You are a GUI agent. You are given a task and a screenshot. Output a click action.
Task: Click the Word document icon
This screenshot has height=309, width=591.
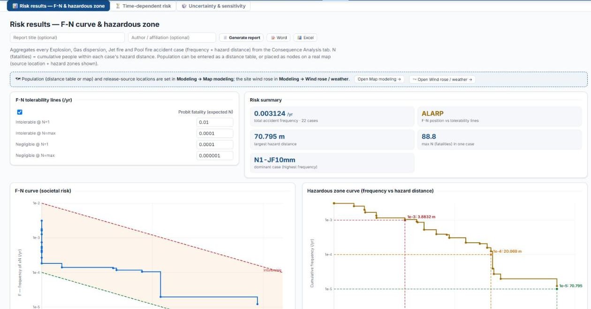click(x=273, y=38)
